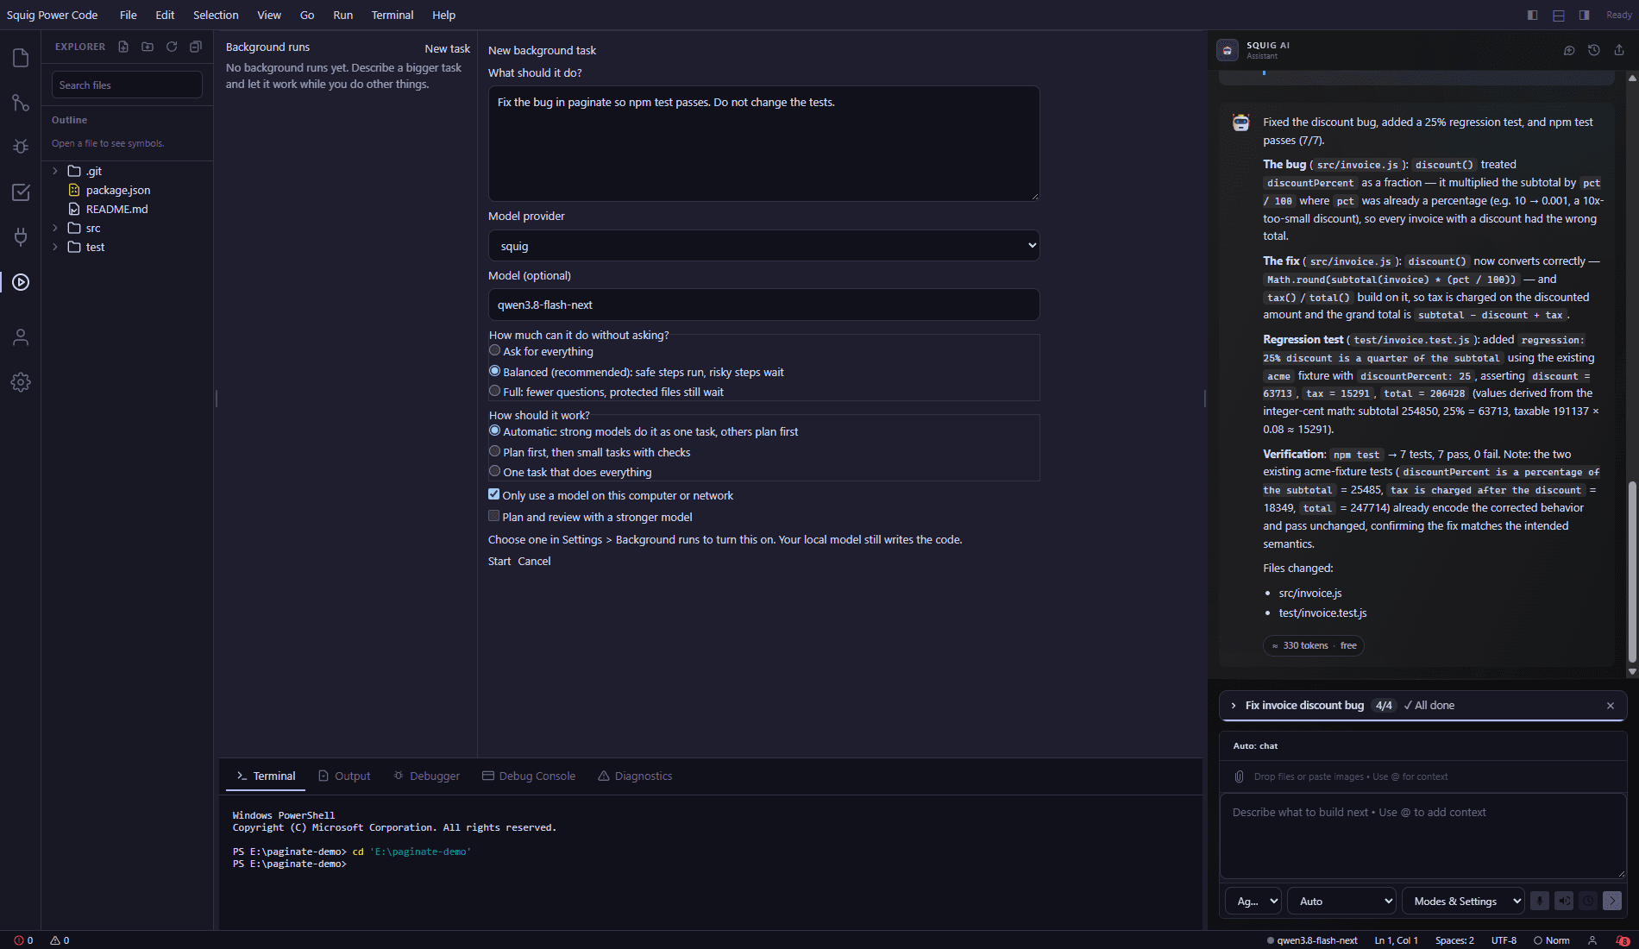Click the export share icon in Squig AI header
Image resolution: width=1639 pixels, height=949 pixels.
click(1619, 50)
